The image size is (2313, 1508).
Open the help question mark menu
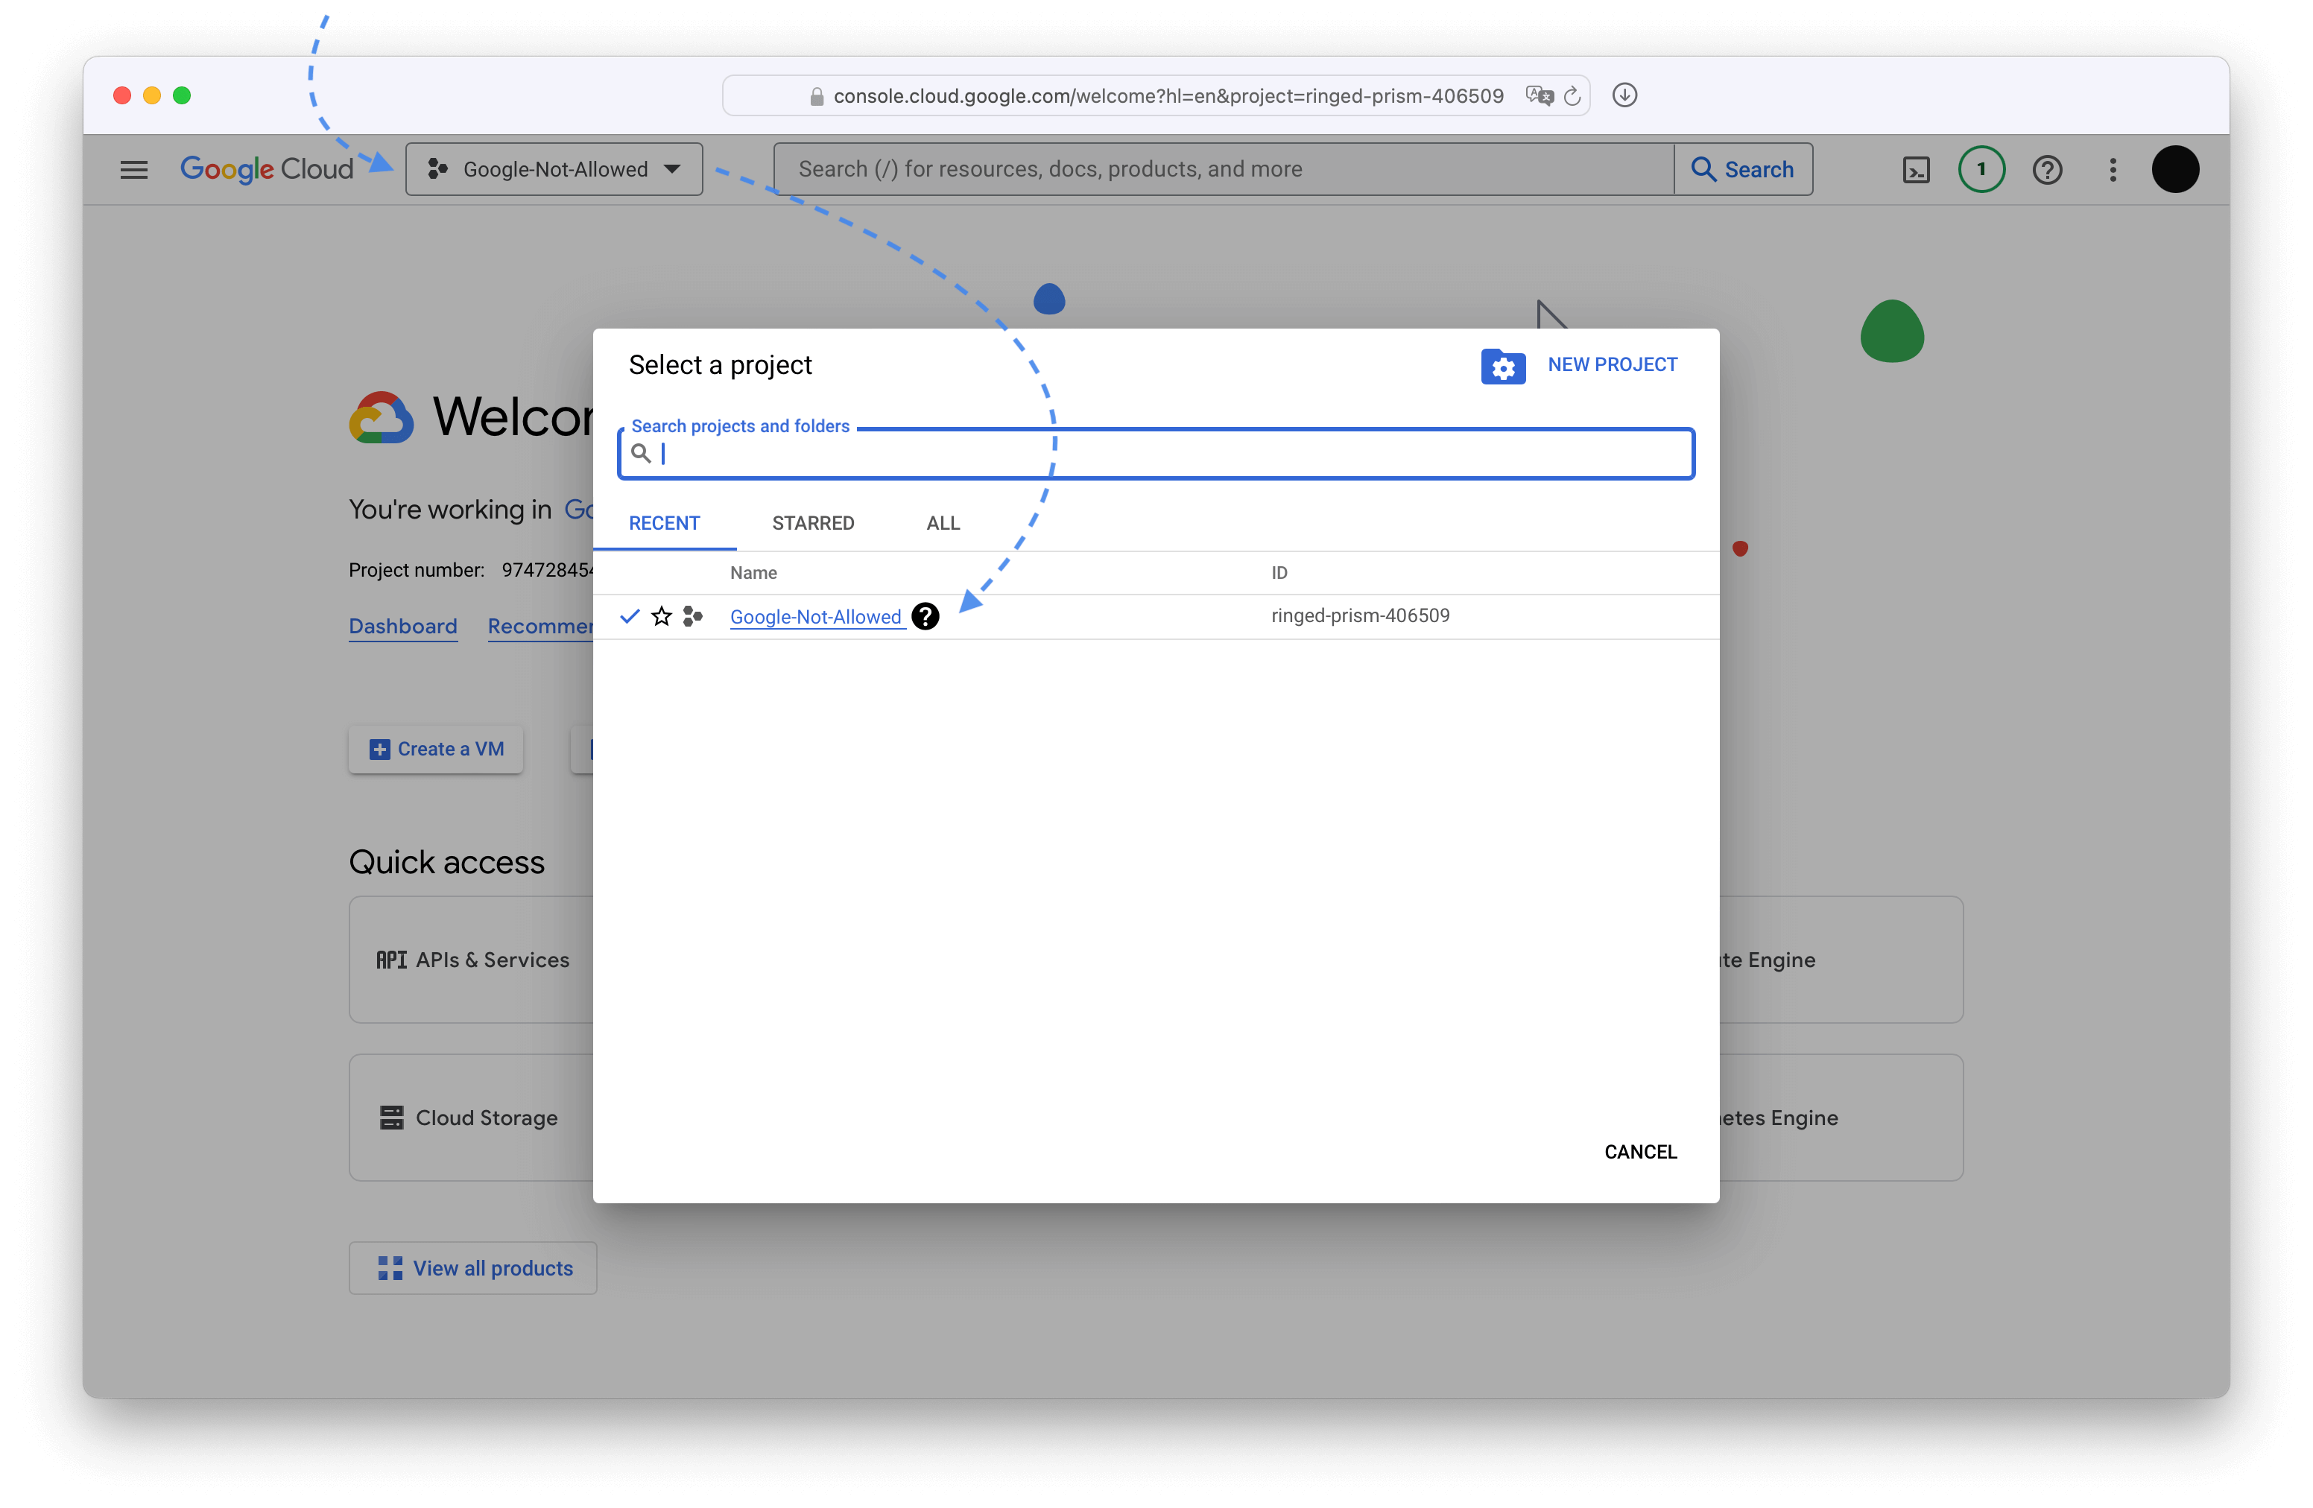point(2047,170)
